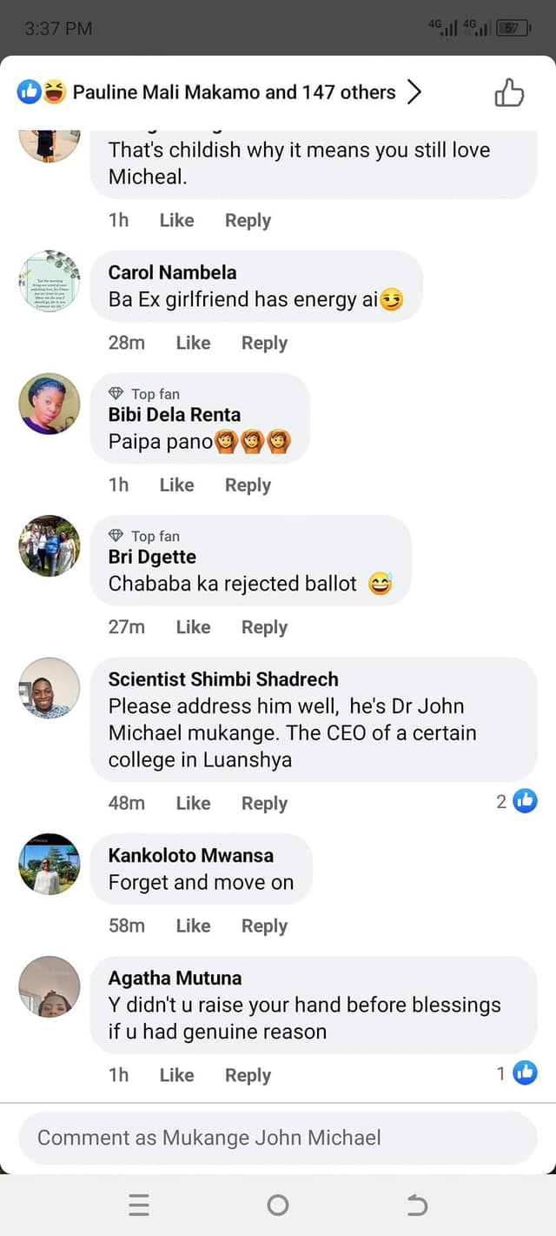Tap the thumbs-up like icon at top right
Image resolution: width=556 pixels, height=1236 pixels.
(509, 92)
